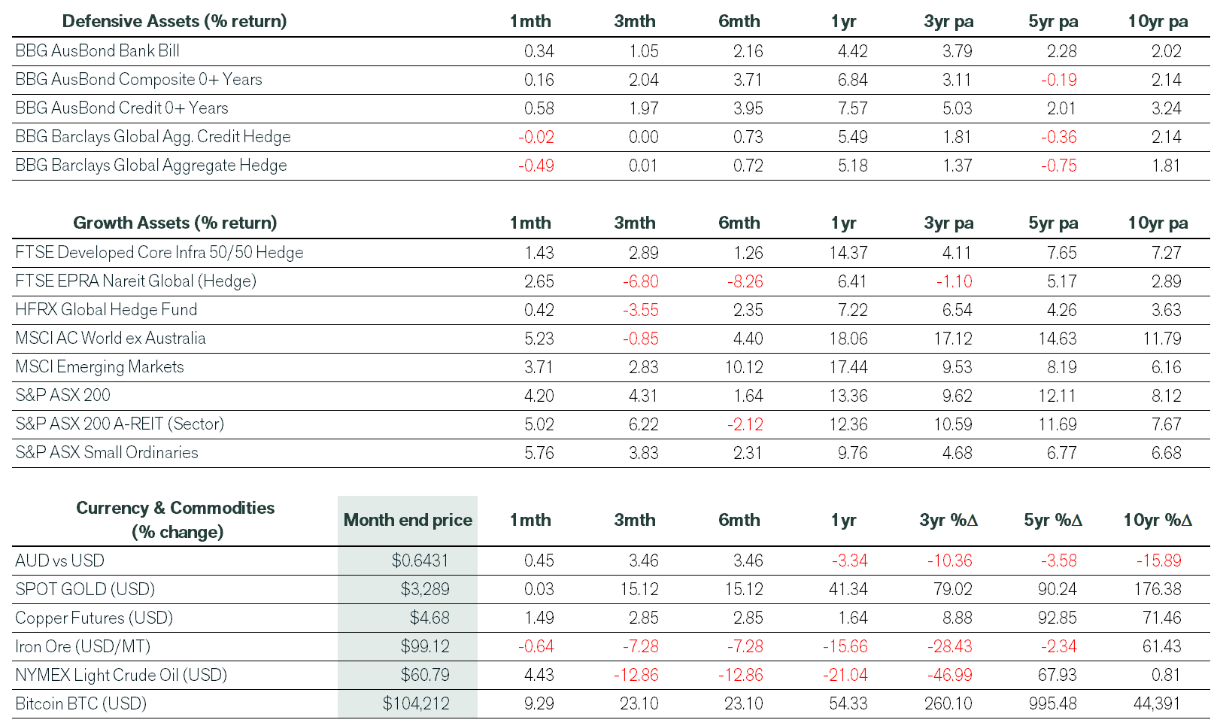Select the Bitcoin BTC (USD) row label
The width and height of the screenshot is (1217, 723).
click(81, 703)
